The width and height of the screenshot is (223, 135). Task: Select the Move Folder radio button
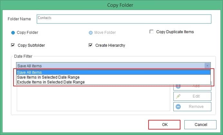click(x=91, y=33)
